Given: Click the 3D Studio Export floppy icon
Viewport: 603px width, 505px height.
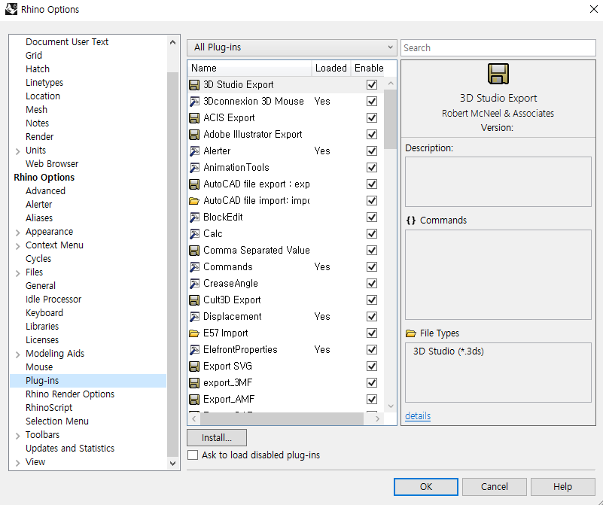Looking at the screenshot, I should tap(194, 85).
